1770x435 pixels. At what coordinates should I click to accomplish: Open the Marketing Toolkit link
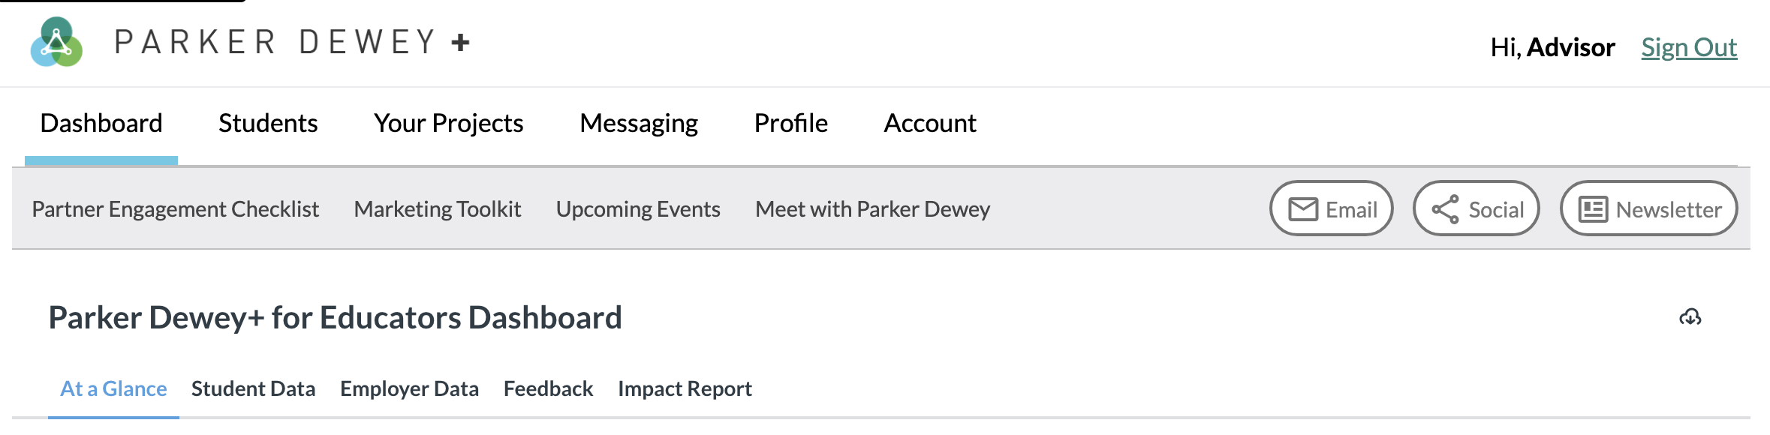(438, 209)
